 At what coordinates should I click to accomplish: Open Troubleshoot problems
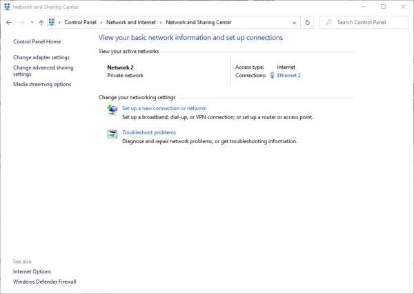point(149,132)
